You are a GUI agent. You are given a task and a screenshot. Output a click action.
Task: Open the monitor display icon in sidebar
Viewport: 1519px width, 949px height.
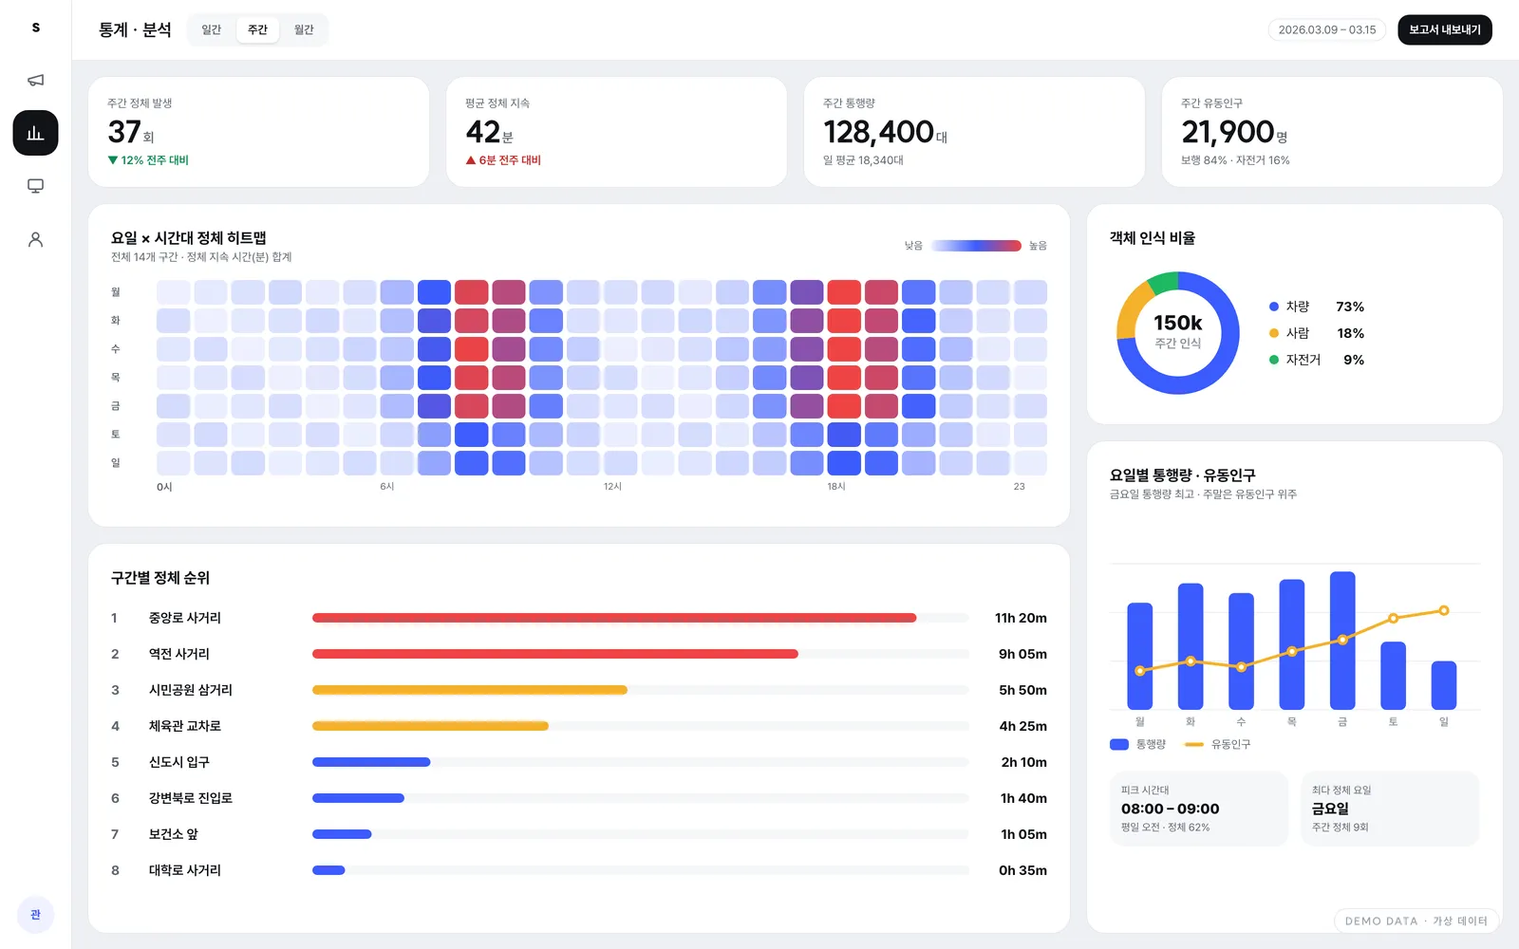[35, 186]
